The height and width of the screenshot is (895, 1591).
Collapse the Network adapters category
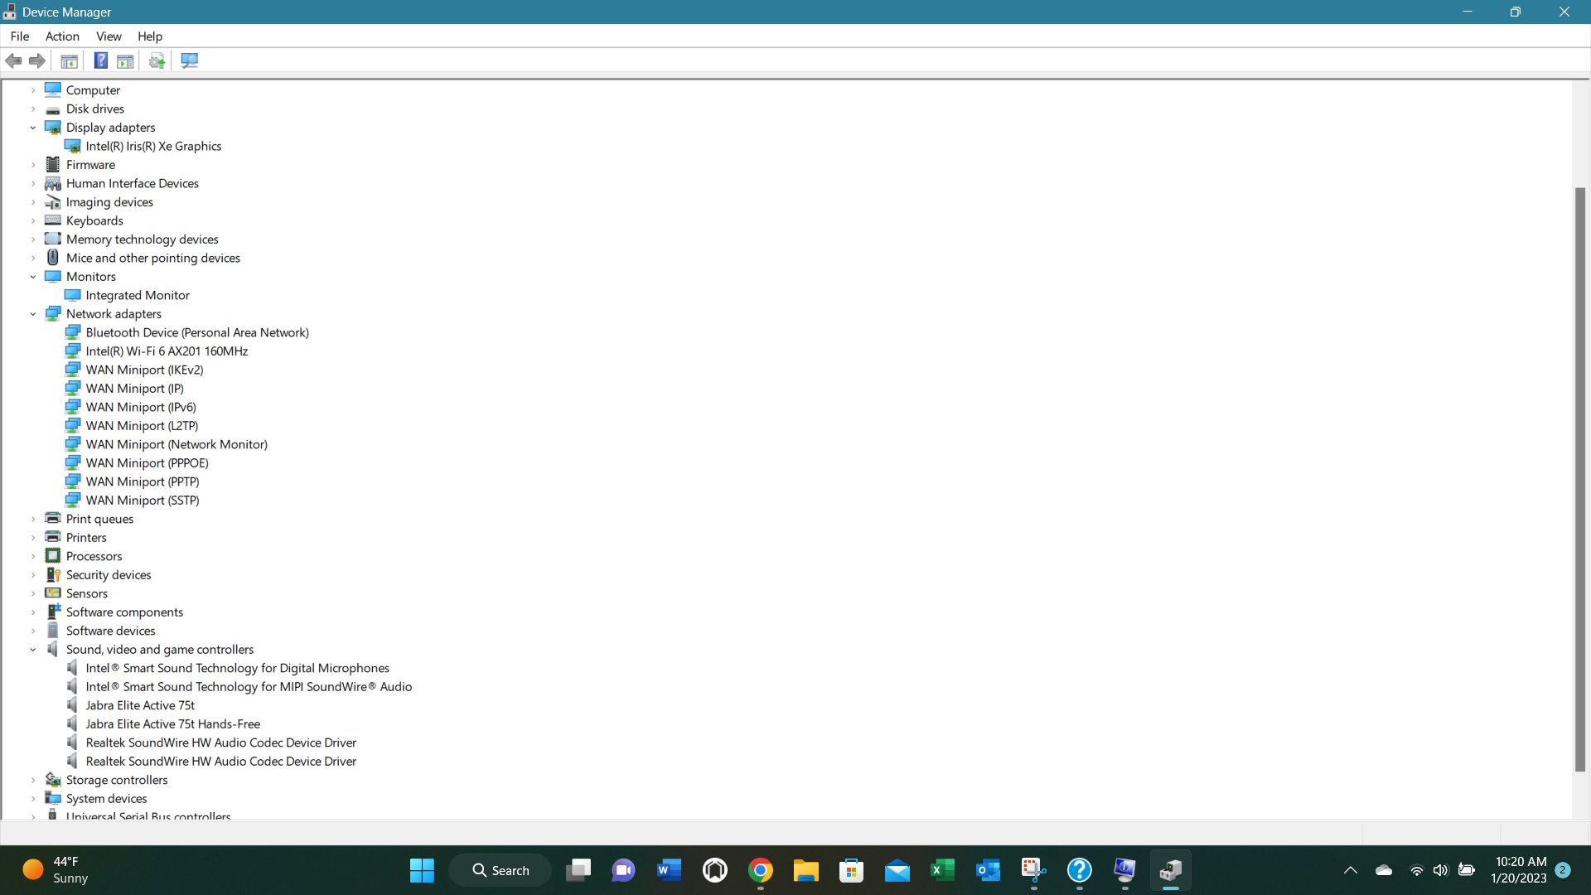coord(33,314)
